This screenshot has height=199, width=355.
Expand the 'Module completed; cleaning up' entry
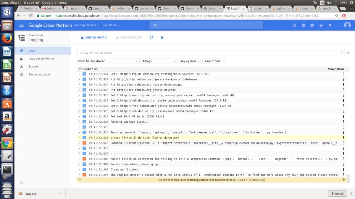pyautogui.click(x=79, y=164)
